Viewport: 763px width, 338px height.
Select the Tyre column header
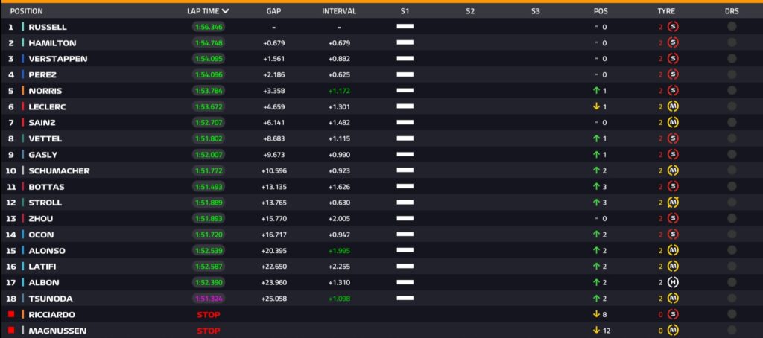(x=666, y=11)
